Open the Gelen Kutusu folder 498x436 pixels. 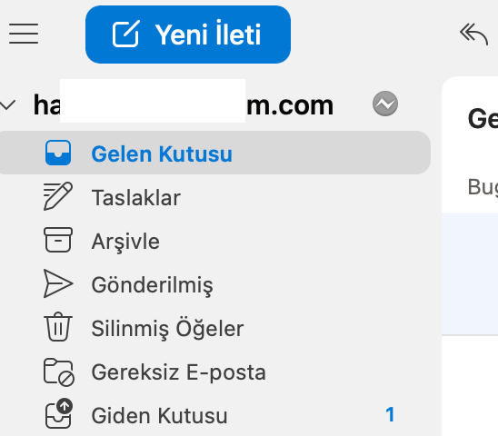coord(214,153)
